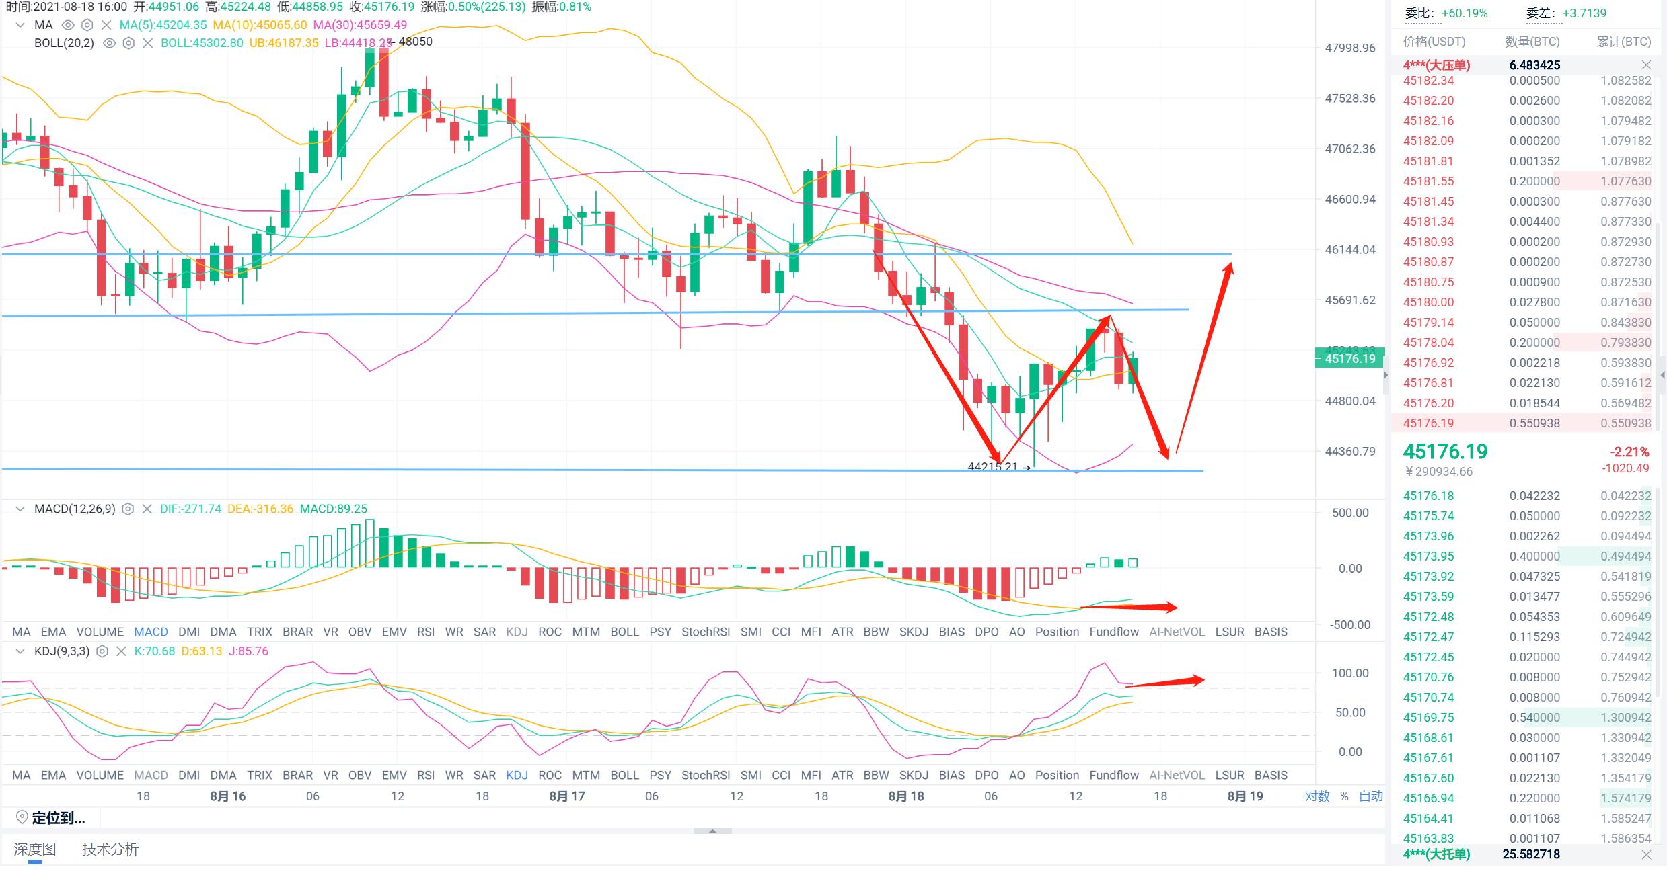
Task: Open the KDJ(9,3,3) settings icon
Action: [102, 651]
